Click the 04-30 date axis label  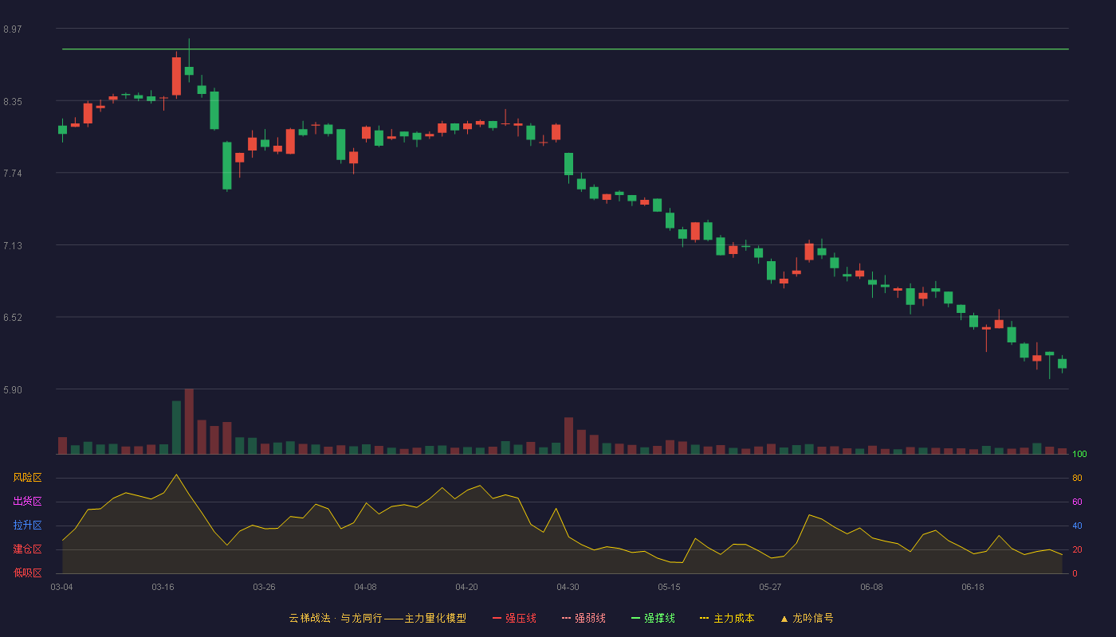(x=568, y=587)
